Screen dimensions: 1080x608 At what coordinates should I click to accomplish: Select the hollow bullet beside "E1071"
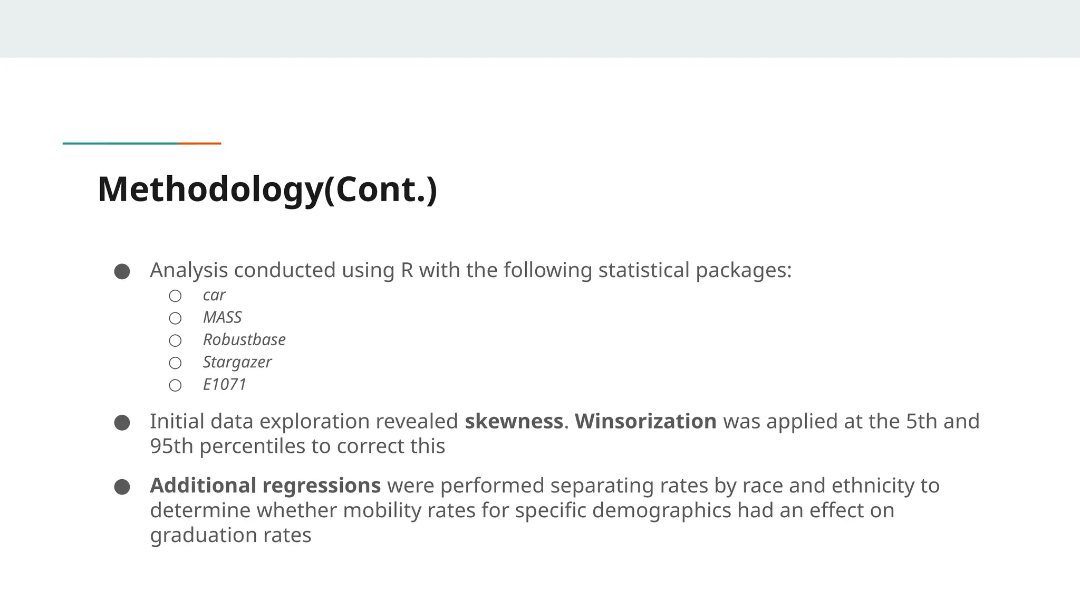click(175, 385)
